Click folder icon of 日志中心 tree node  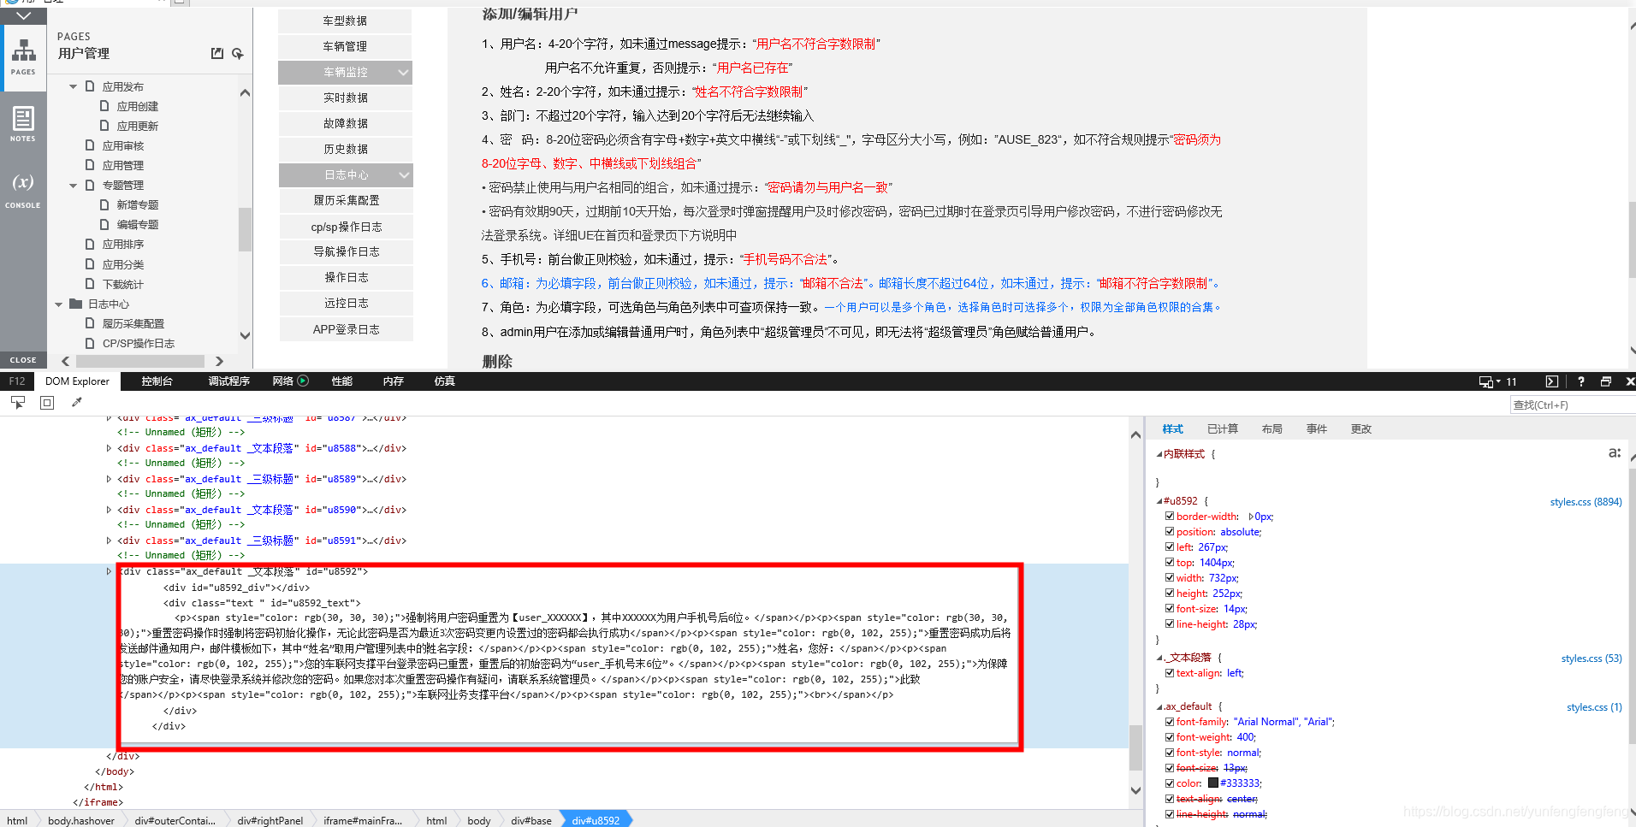click(x=76, y=304)
